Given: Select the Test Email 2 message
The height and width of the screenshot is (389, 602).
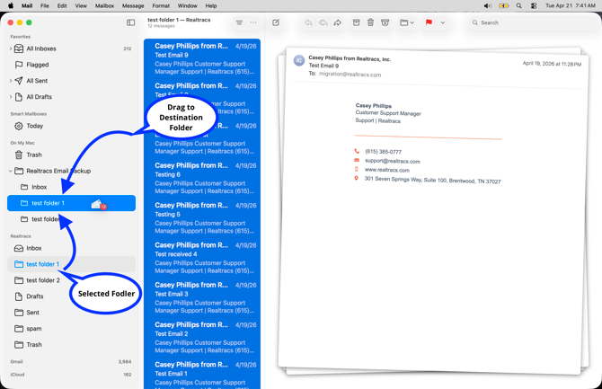Looking at the screenshot, I should 202,338.
